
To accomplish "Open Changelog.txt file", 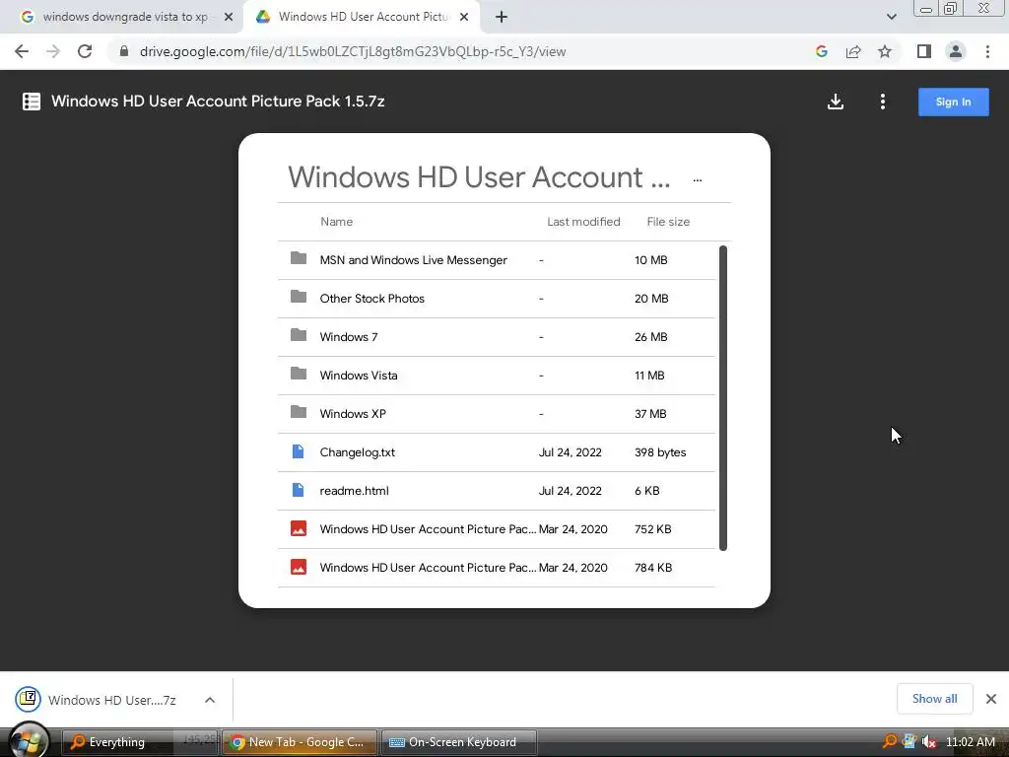I will tap(497, 451).
